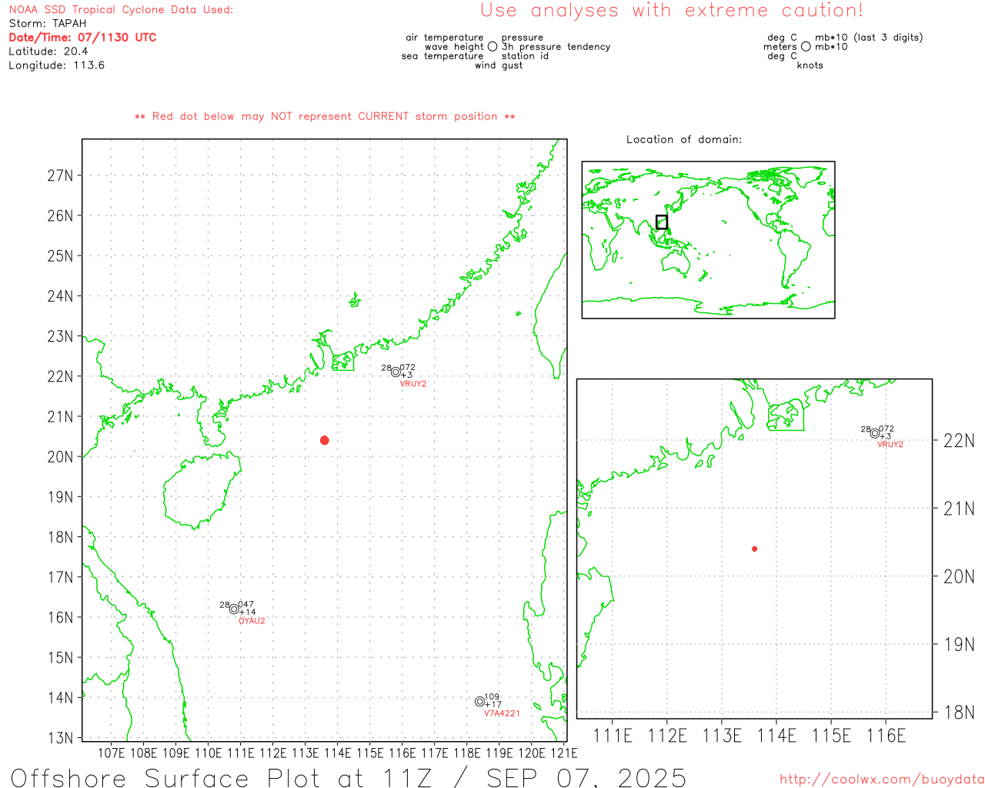Click the '3h pressure tendency' legend label
Image resolution: width=985 pixels, height=788 pixels.
tap(556, 47)
